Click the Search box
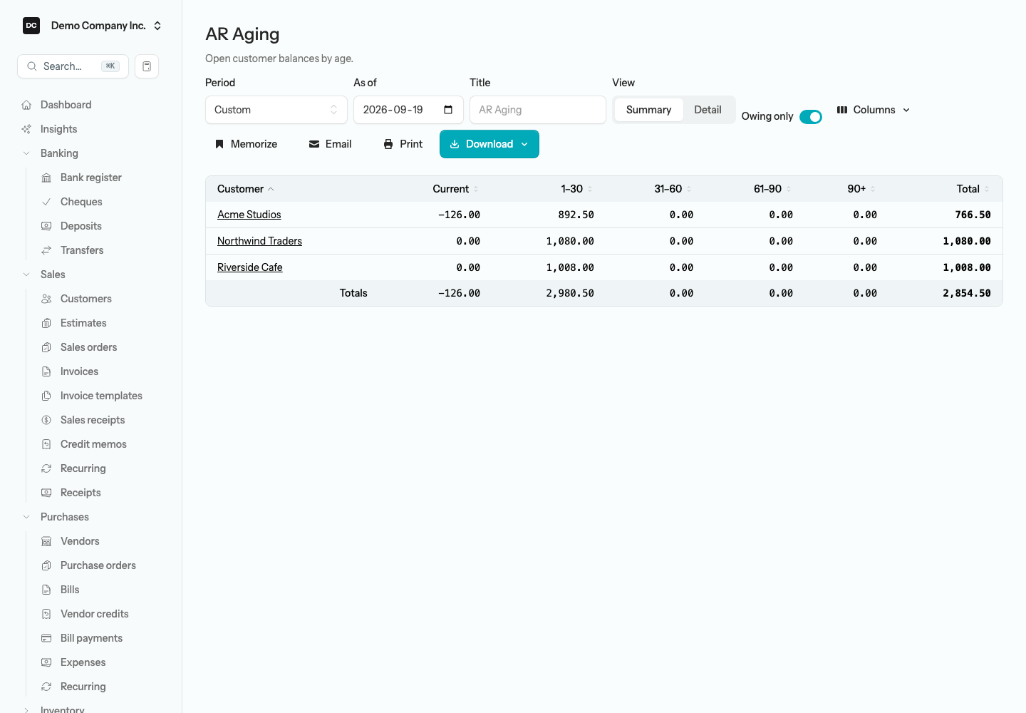The width and height of the screenshot is (1026, 713). [x=73, y=66]
